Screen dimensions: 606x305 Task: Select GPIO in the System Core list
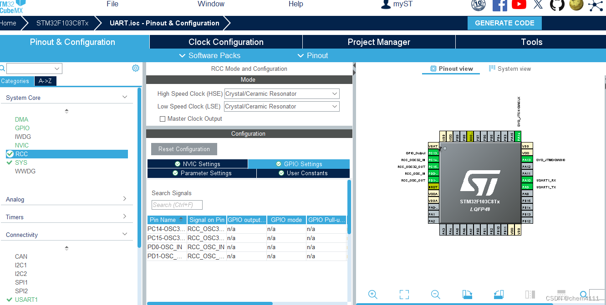(22, 128)
